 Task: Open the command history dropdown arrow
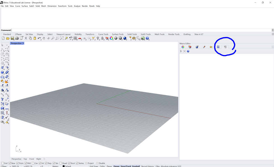coord(273,30)
